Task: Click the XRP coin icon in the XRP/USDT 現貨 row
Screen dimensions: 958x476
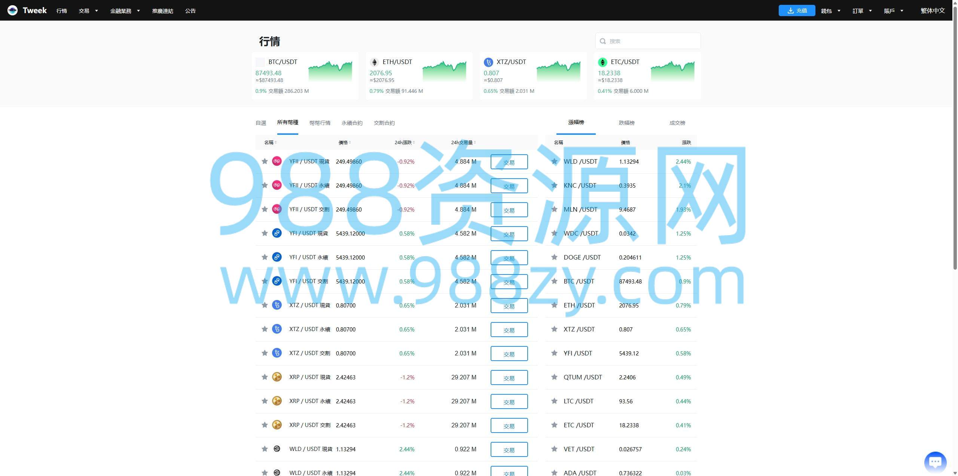Action: (x=277, y=377)
